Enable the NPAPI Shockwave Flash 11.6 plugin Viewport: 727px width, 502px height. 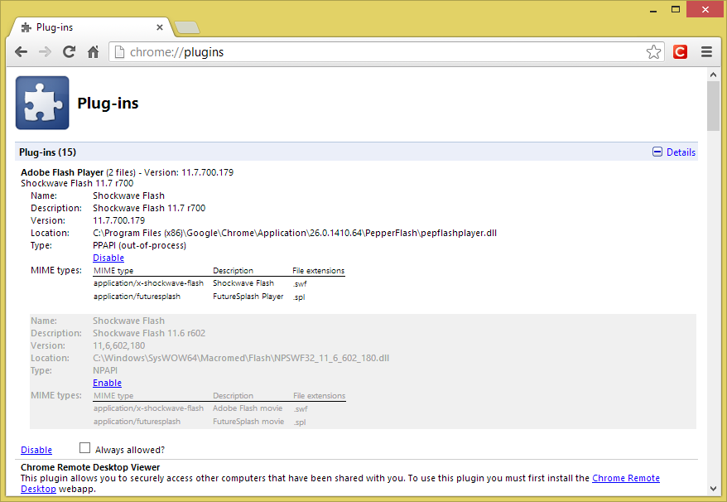tap(107, 384)
